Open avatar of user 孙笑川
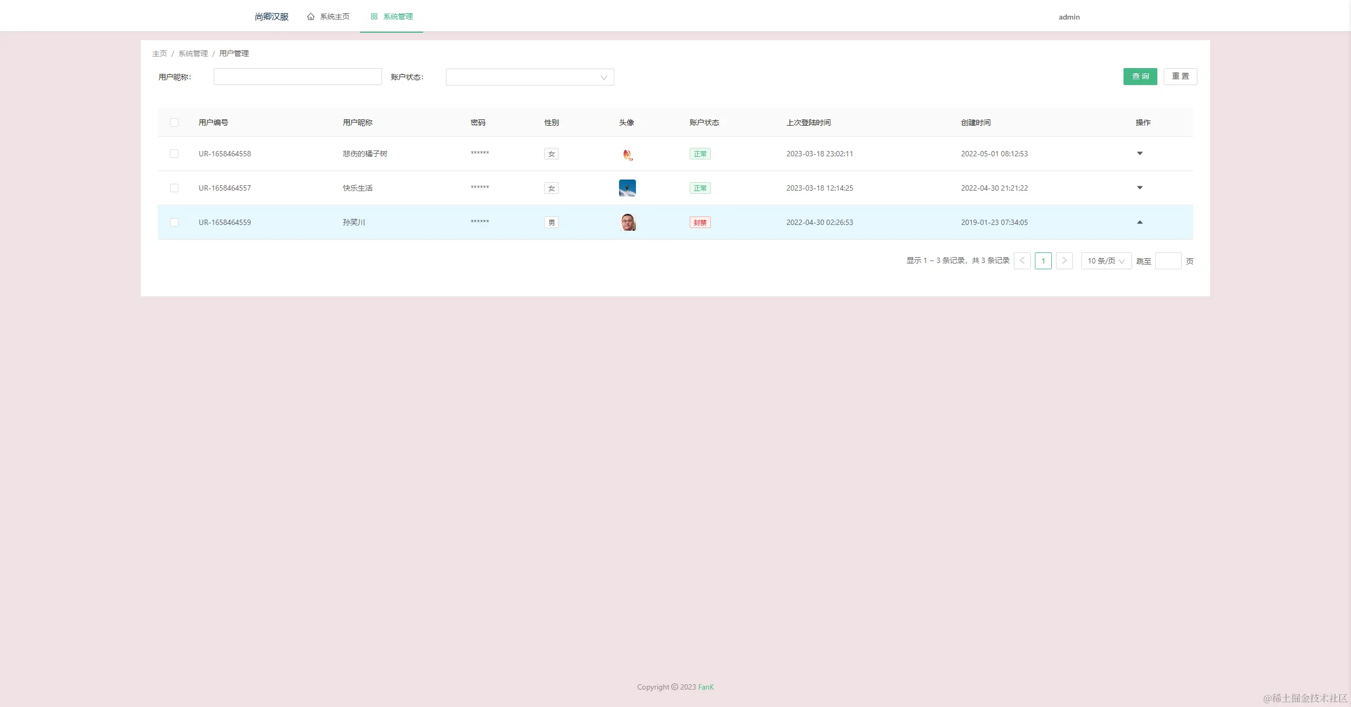The width and height of the screenshot is (1351, 707). tap(627, 222)
